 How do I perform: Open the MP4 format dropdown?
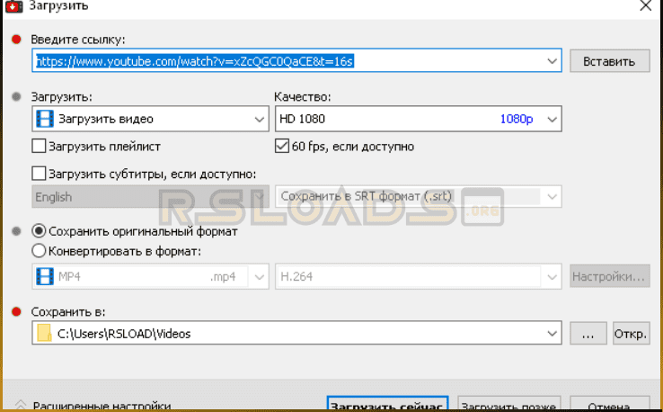click(x=150, y=276)
